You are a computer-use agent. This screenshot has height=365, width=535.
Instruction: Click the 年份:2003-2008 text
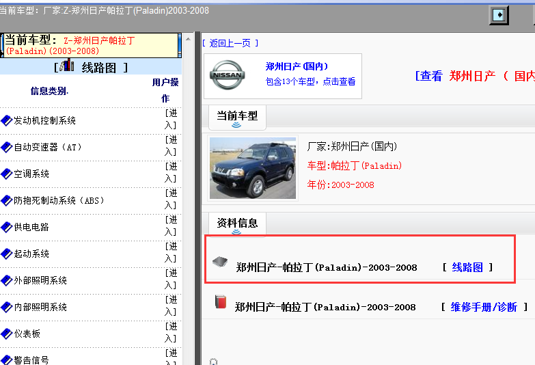click(340, 185)
